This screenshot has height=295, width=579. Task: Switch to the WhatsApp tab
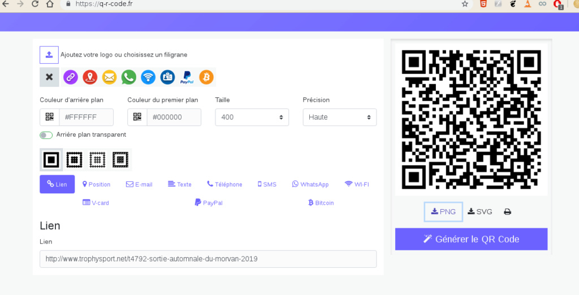(310, 184)
